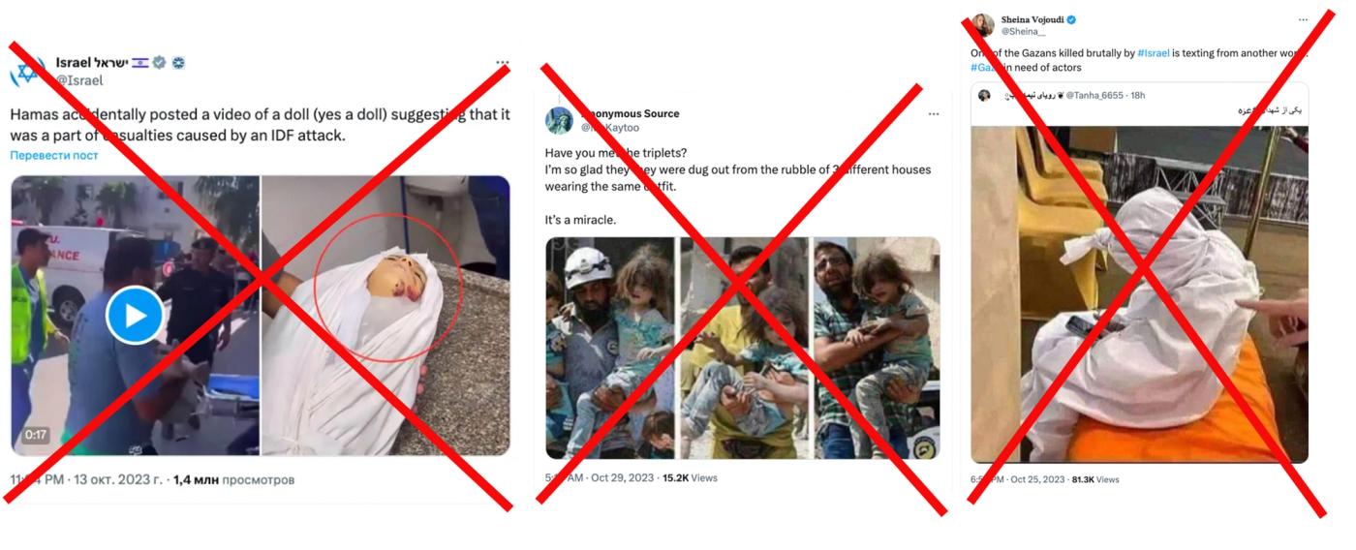Open the @Israel handle link
1356x550 pixels.
78,80
